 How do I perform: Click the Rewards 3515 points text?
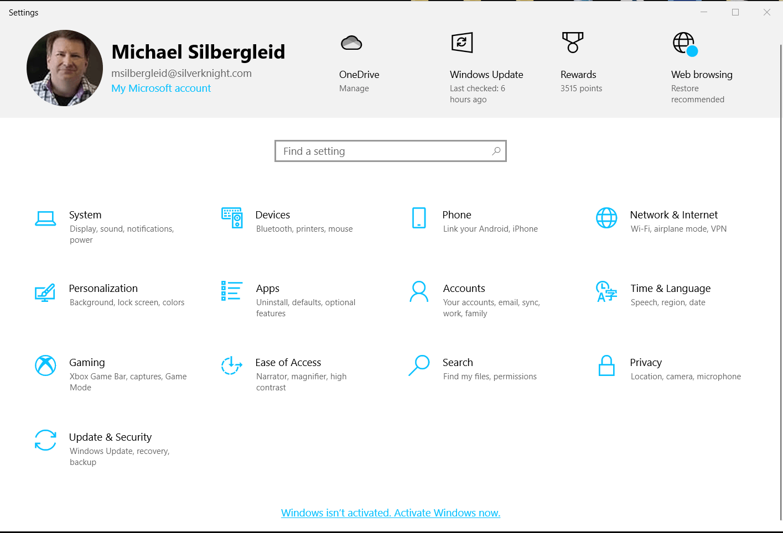581,88
